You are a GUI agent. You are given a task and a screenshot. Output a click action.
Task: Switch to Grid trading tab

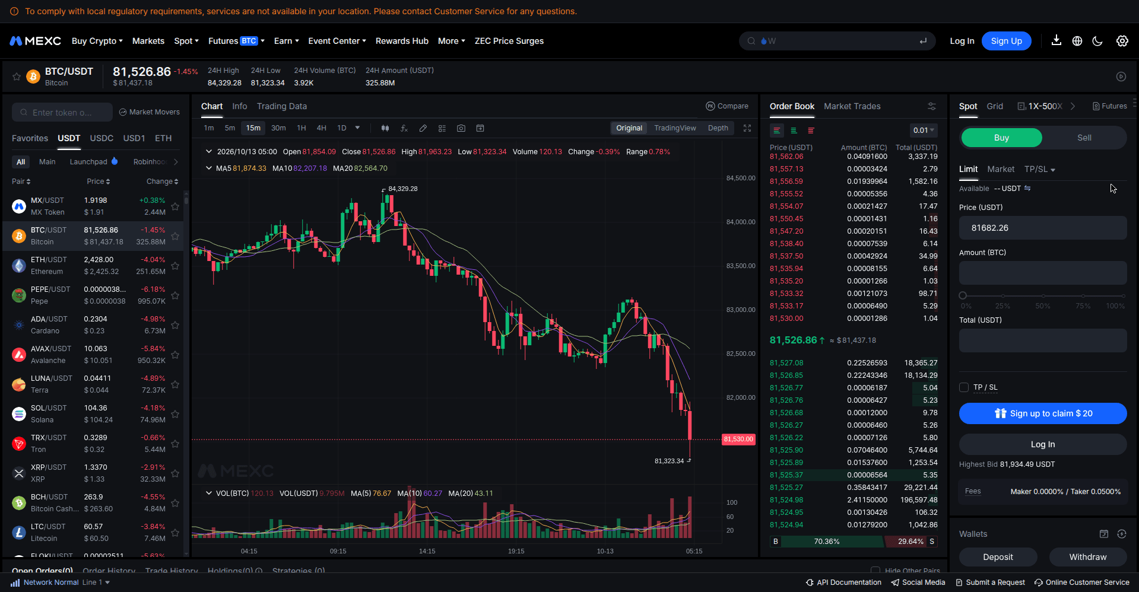pos(995,106)
